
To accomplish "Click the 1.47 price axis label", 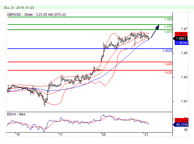I will (184, 29).
